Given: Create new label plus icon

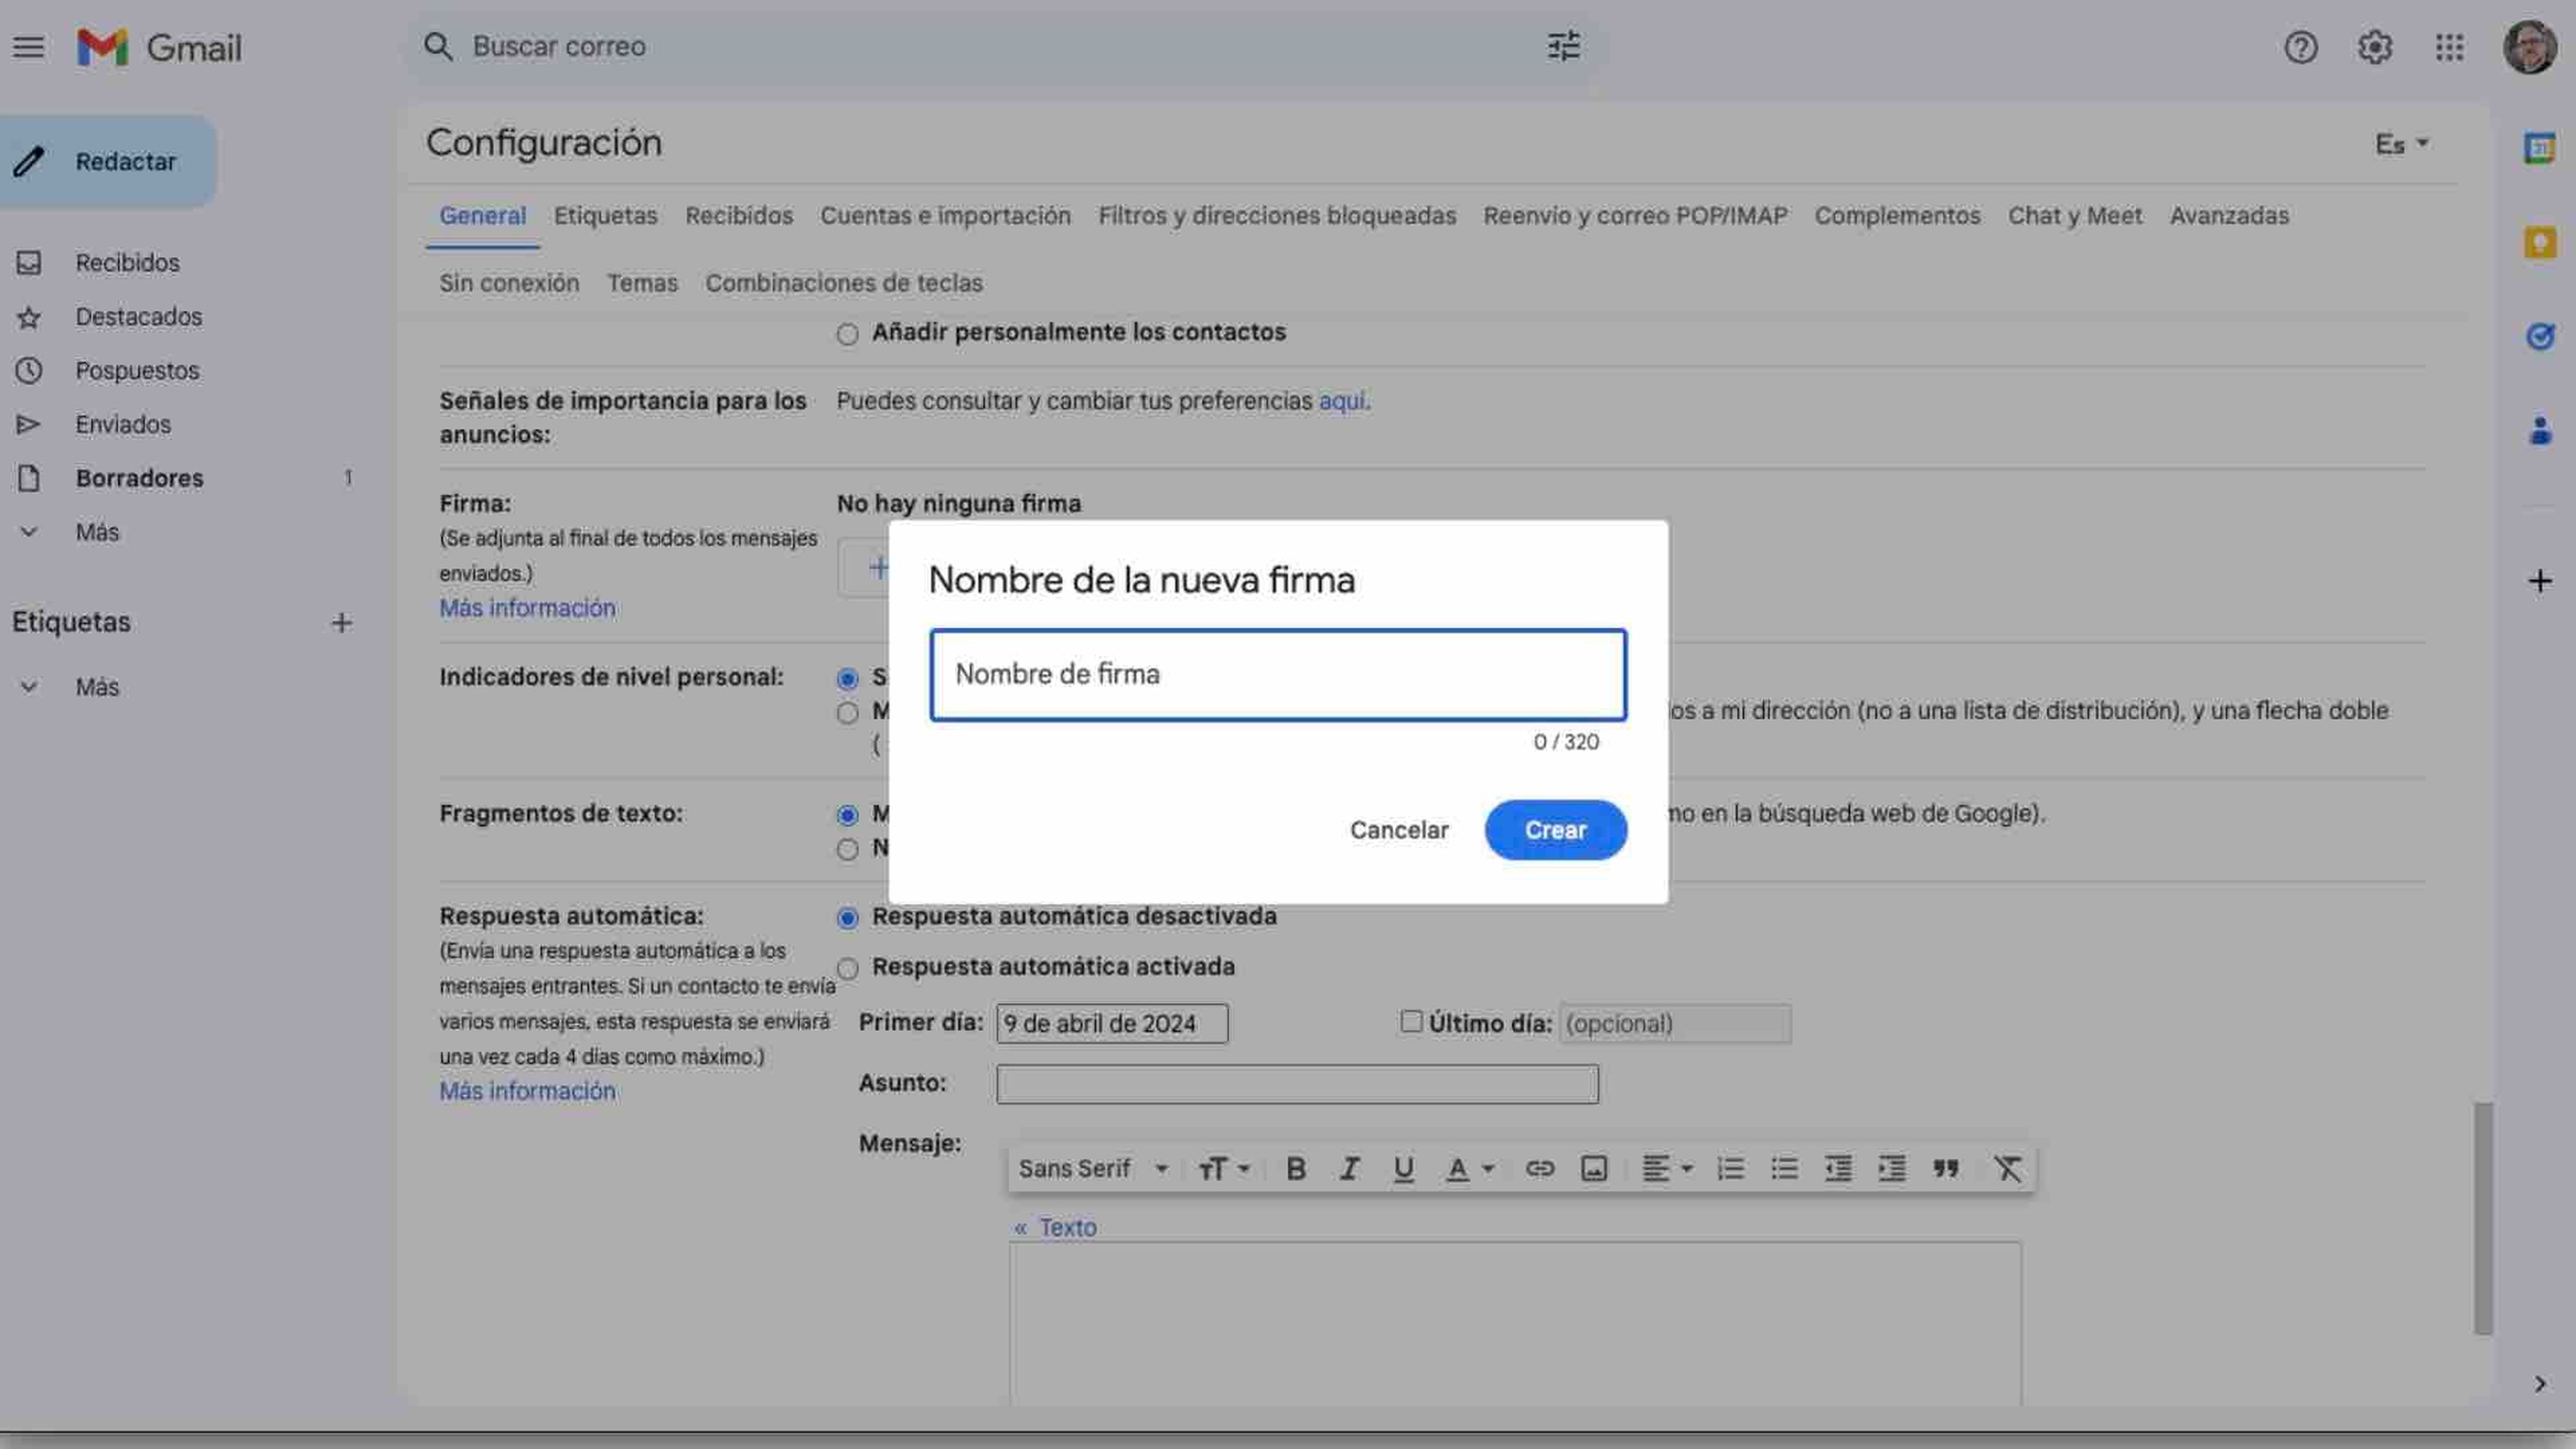Looking at the screenshot, I should pos(341,623).
